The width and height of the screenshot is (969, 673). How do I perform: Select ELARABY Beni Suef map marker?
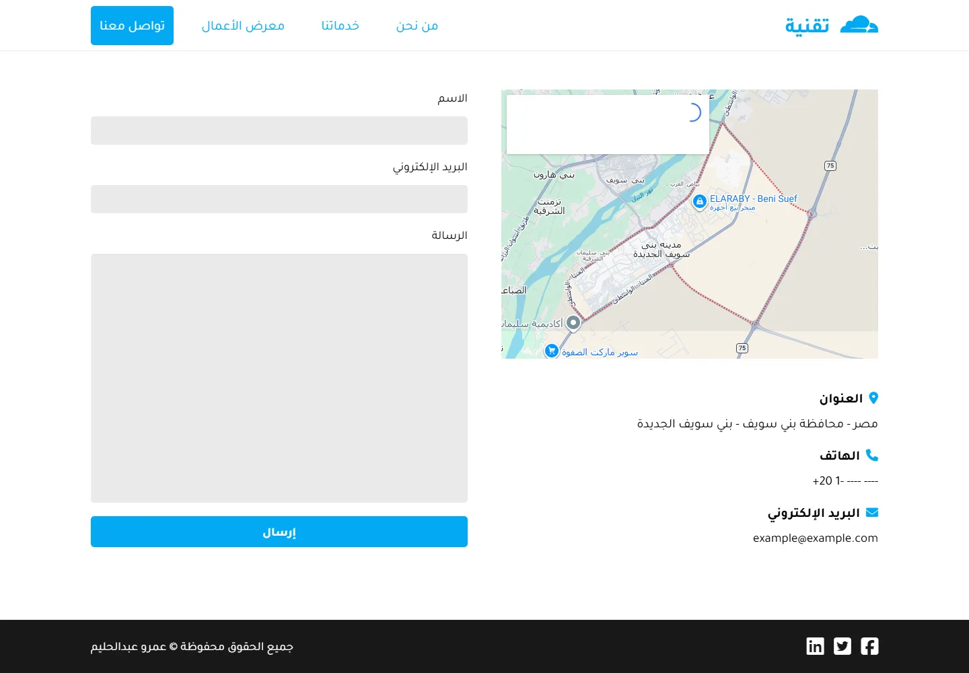[x=700, y=201]
